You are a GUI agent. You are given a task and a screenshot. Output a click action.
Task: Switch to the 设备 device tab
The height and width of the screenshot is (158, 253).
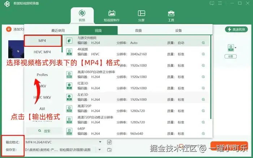179,30
